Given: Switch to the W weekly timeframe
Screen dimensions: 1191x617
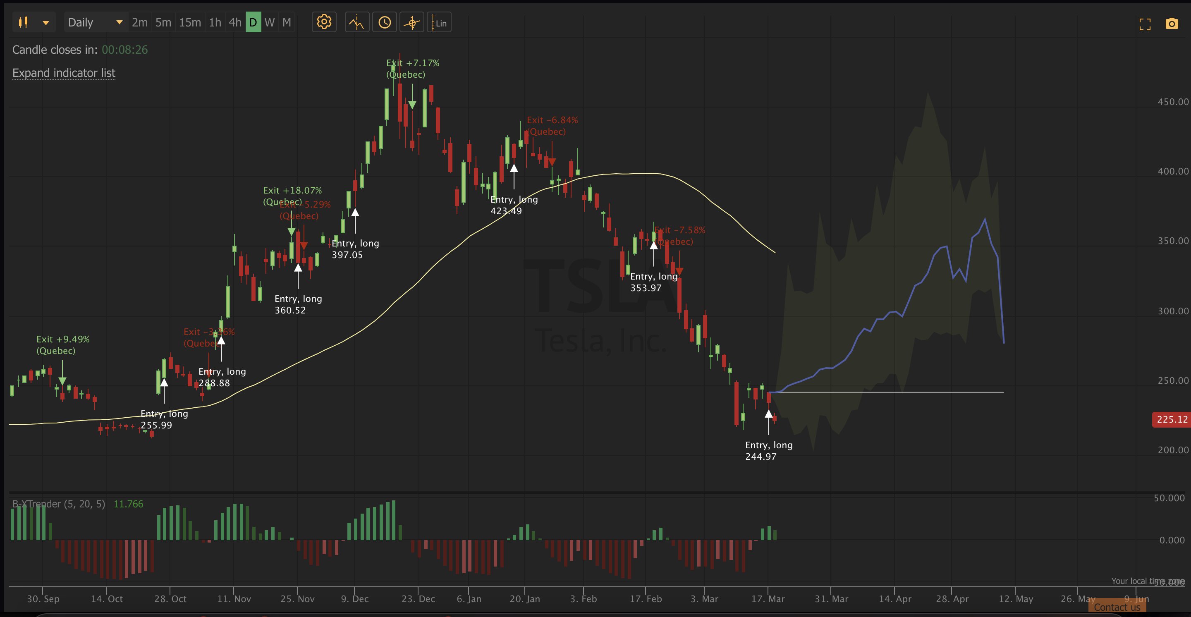Looking at the screenshot, I should (270, 22).
